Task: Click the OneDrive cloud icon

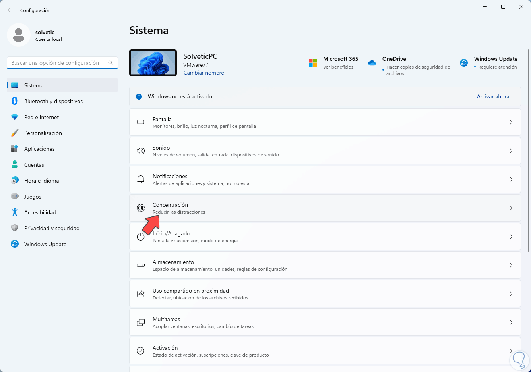Action: pos(372,63)
